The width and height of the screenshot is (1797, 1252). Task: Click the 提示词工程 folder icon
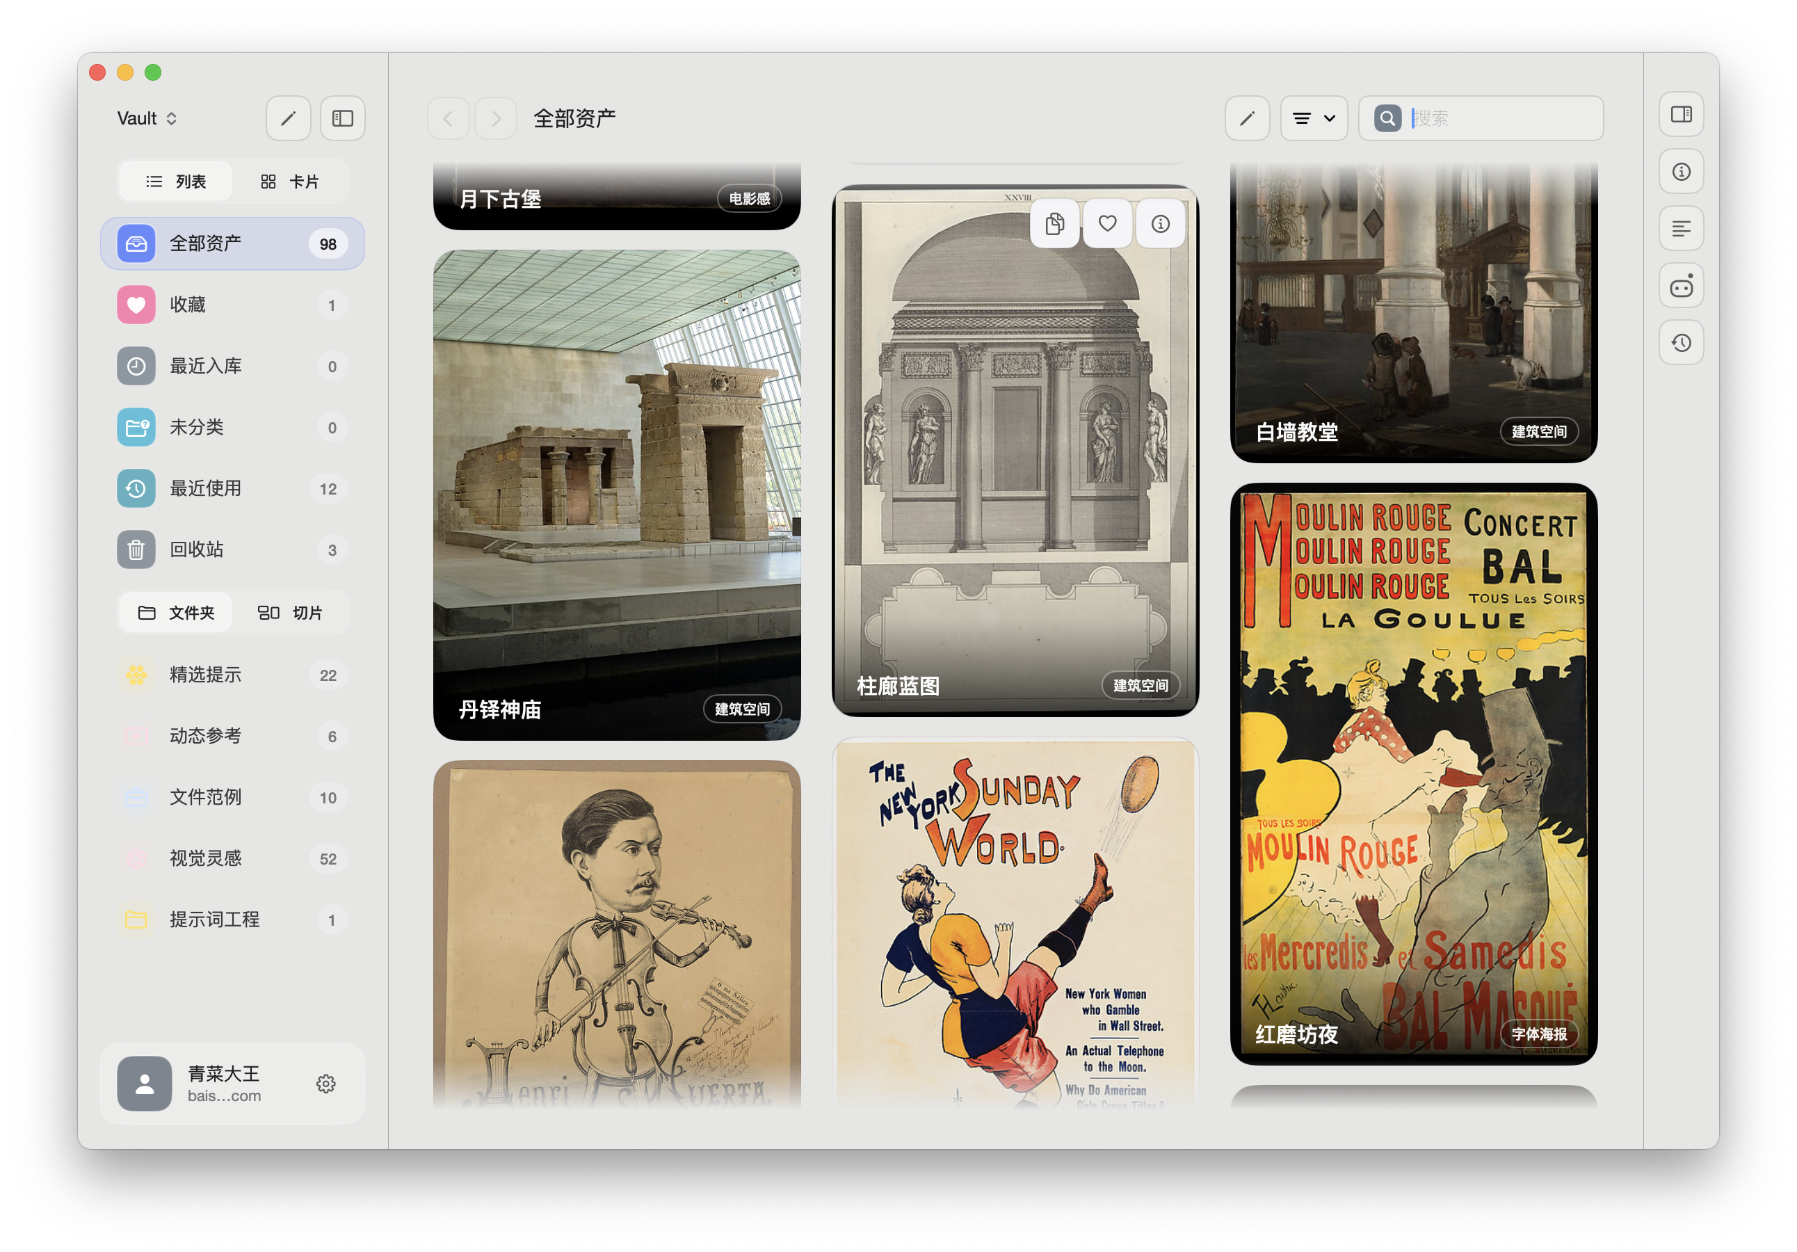pyautogui.click(x=136, y=920)
